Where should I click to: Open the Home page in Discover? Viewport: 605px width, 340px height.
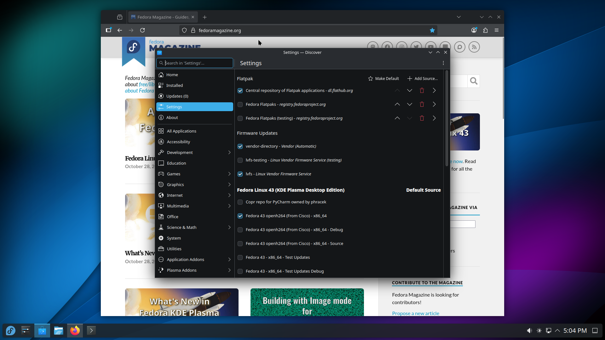(195, 75)
